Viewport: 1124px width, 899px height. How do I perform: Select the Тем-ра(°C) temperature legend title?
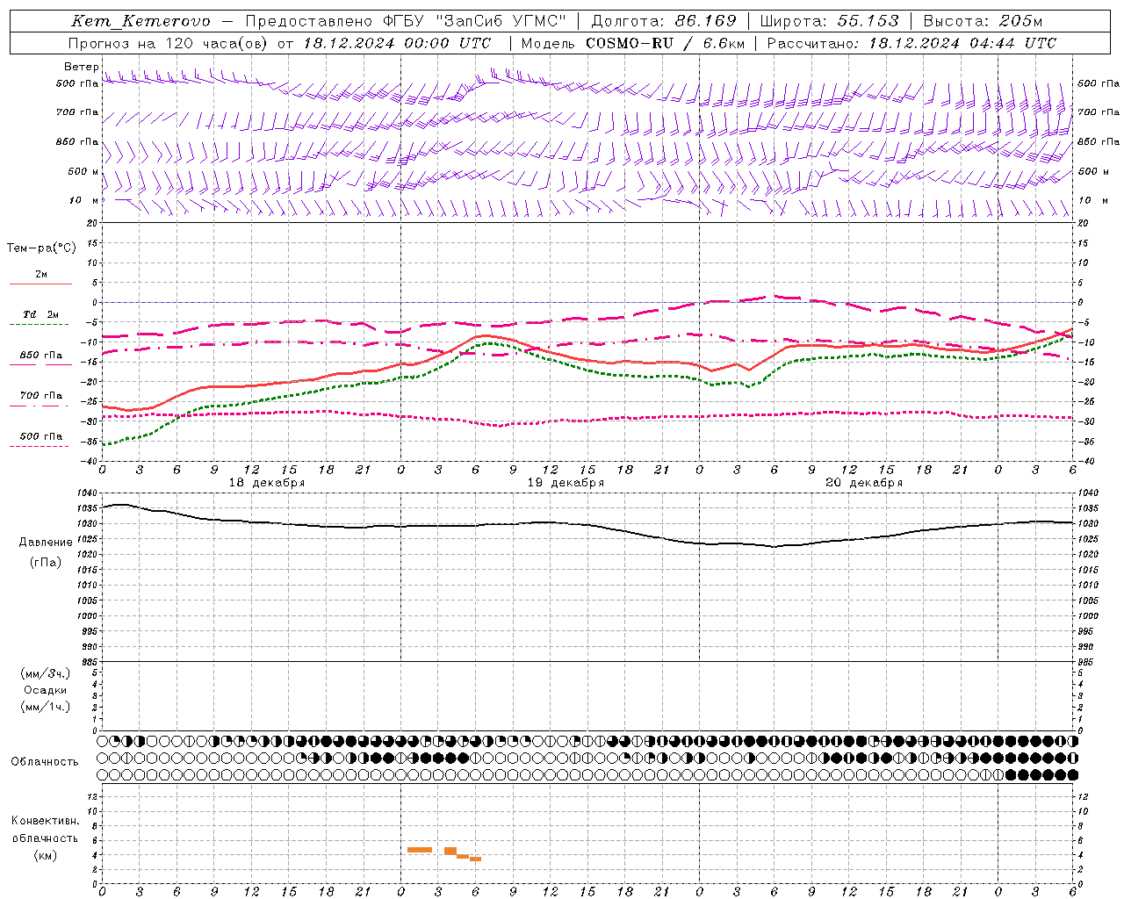41,248
